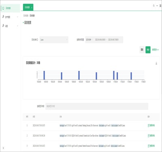Click the message tag in table row 1
This screenshot has width=162, height=152.
pos(62,126)
